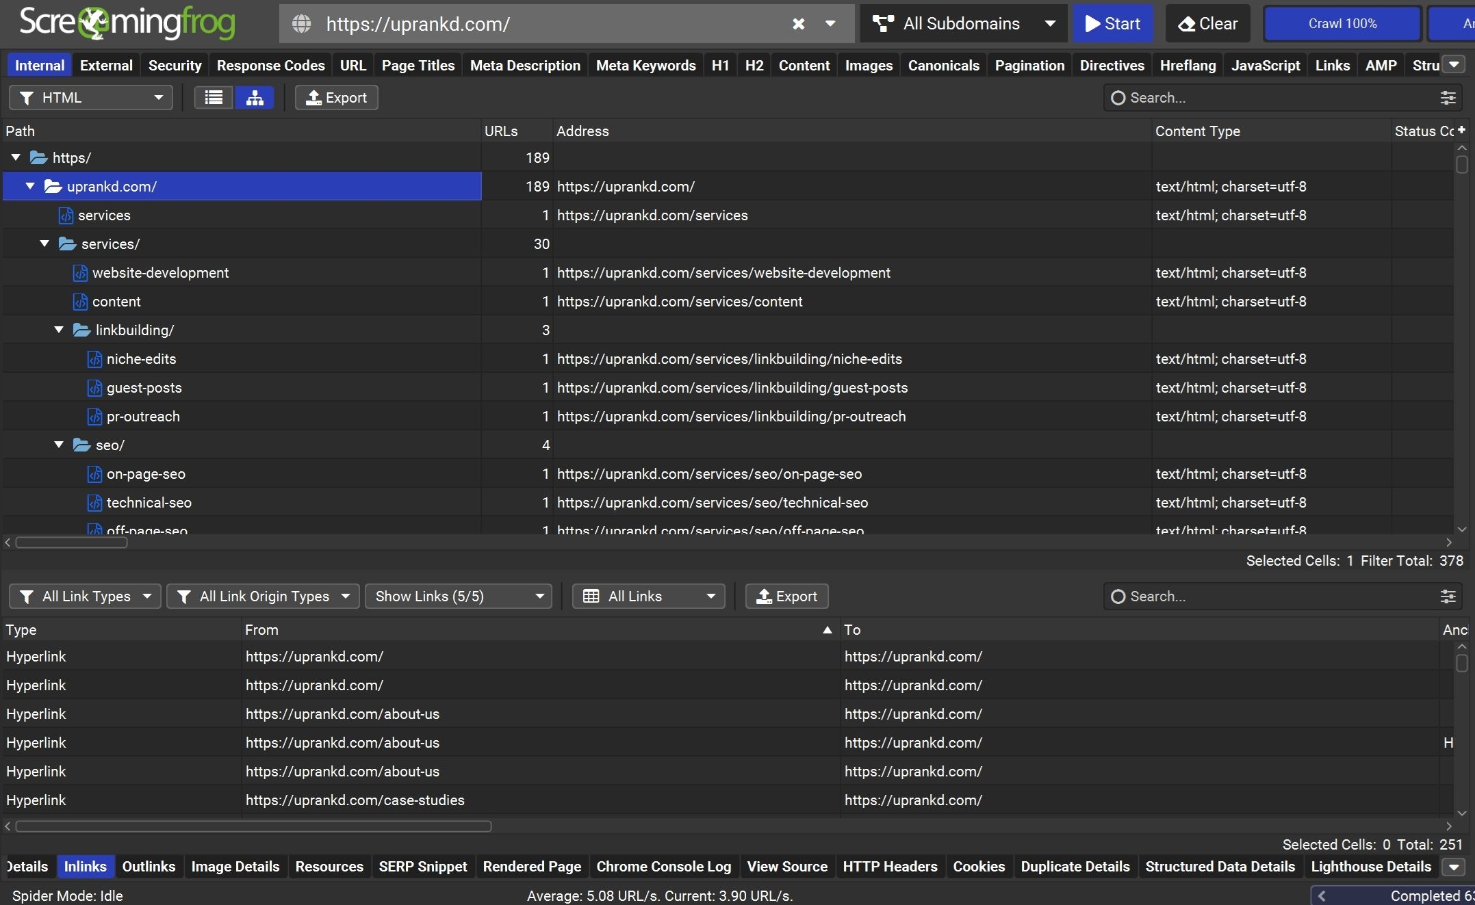Open the URL history dropdown arrow
This screenshot has width=1475, height=905.
pyautogui.click(x=830, y=24)
